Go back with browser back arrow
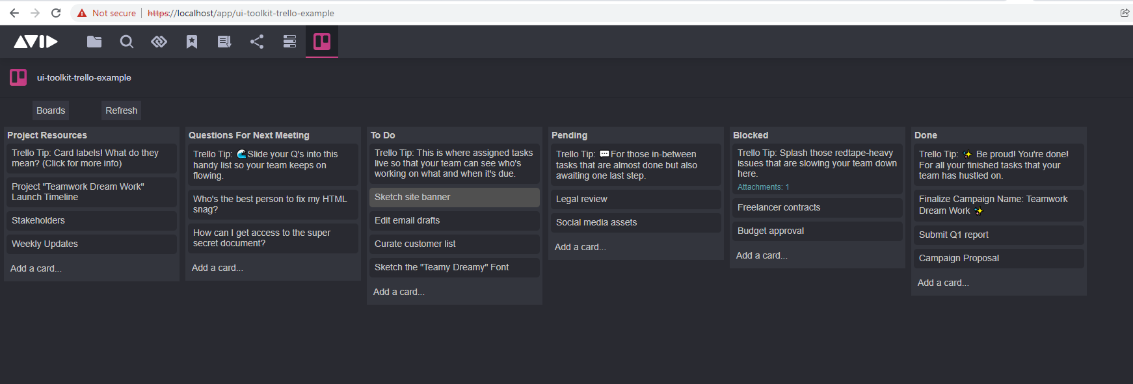This screenshot has height=384, width=1133. pyautogui.click(x=14, y=13)
